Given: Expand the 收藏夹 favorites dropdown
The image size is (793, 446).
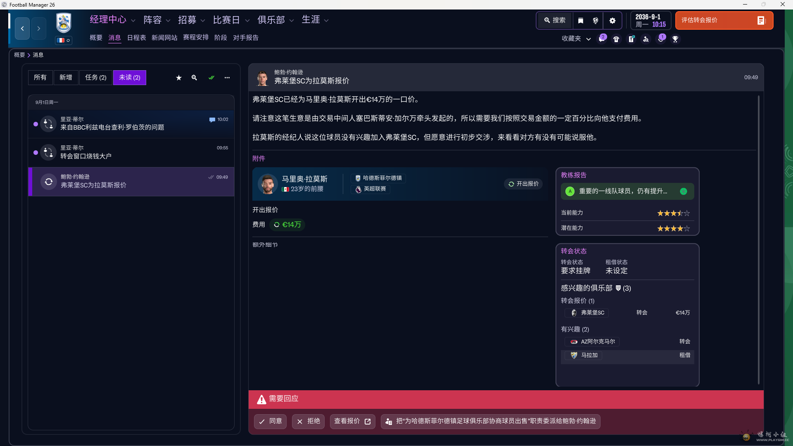Looking at the screenshot, I should (x=577, y=39).
